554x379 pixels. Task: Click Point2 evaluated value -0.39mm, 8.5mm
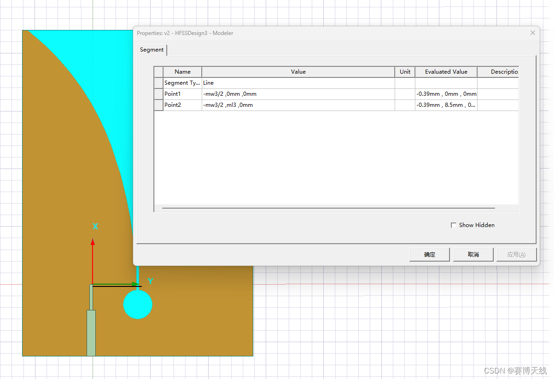point(446,105)
